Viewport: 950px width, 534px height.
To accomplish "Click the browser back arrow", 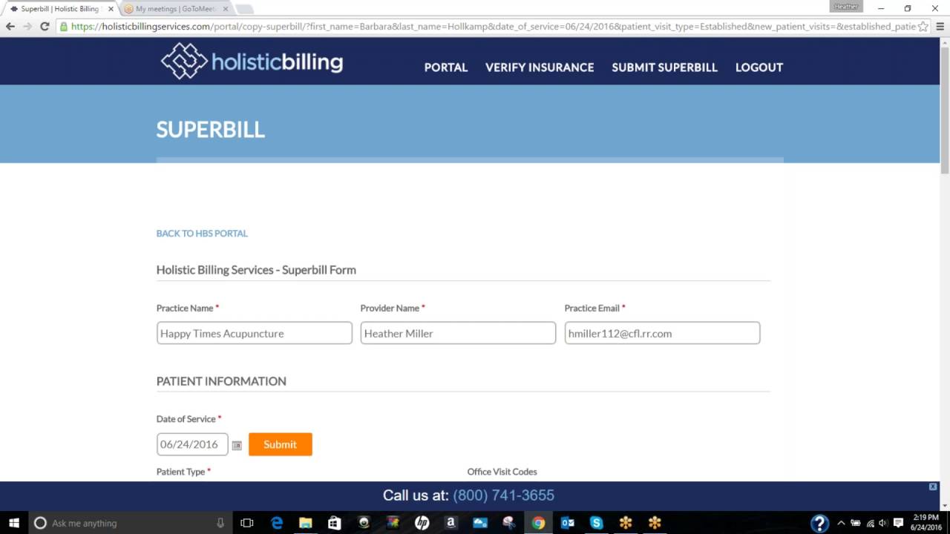I will (10, 26).
